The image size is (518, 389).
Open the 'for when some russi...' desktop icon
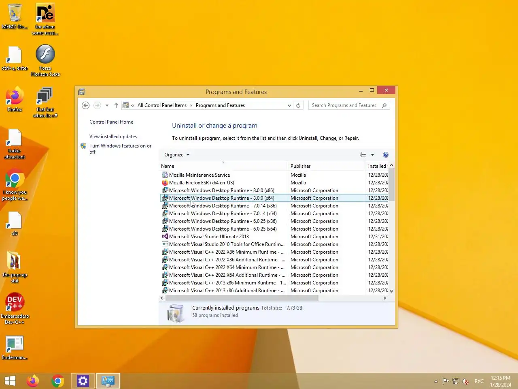45,19
